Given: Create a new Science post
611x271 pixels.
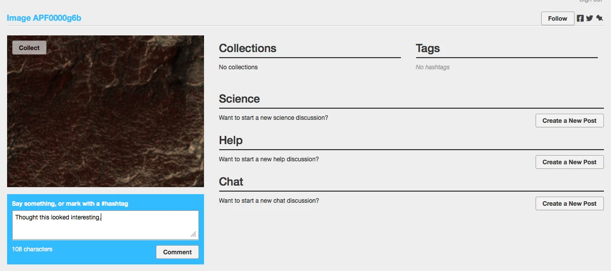Looking at the screenshot, I should (x=569, y=120).
